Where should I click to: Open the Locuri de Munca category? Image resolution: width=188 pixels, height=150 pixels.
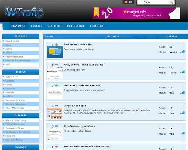coord(21,140)
